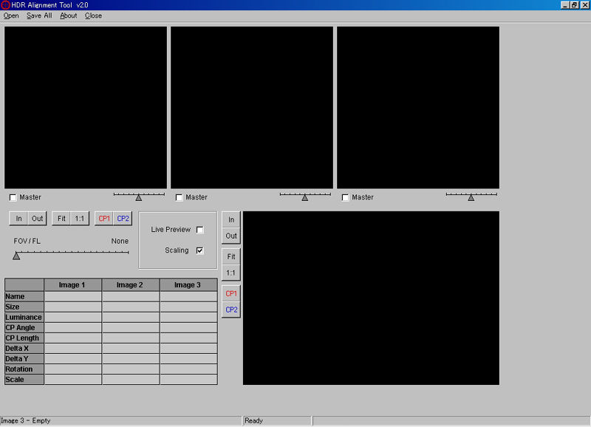The image size is (591, 427).
Task: Click the second black image viewing panel
Action: tap(252, 107)
